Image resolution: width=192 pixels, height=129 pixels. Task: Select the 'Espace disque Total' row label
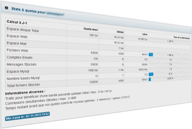click(x=23, y=29)
